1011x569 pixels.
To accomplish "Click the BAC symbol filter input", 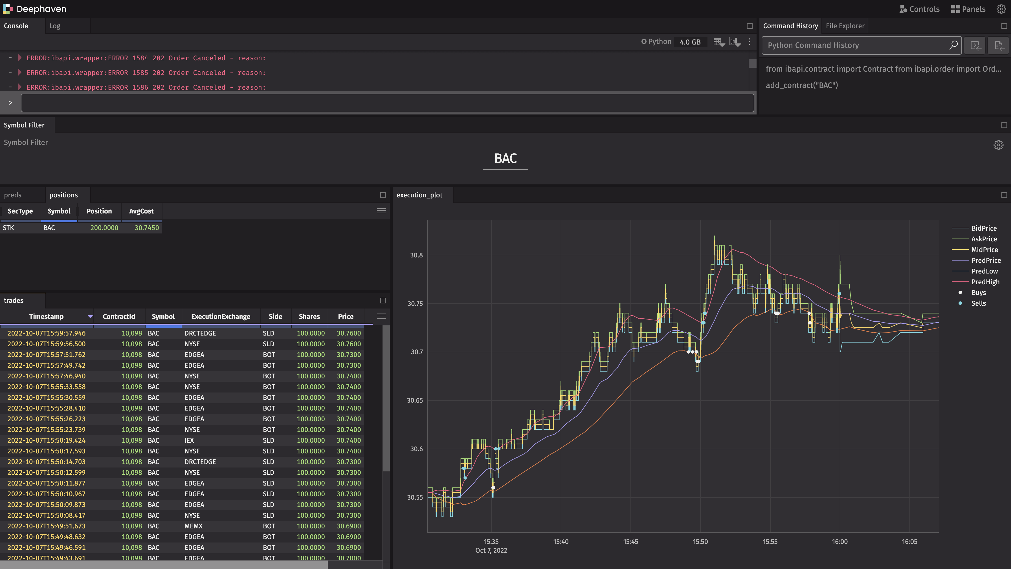I will point(505,158).
